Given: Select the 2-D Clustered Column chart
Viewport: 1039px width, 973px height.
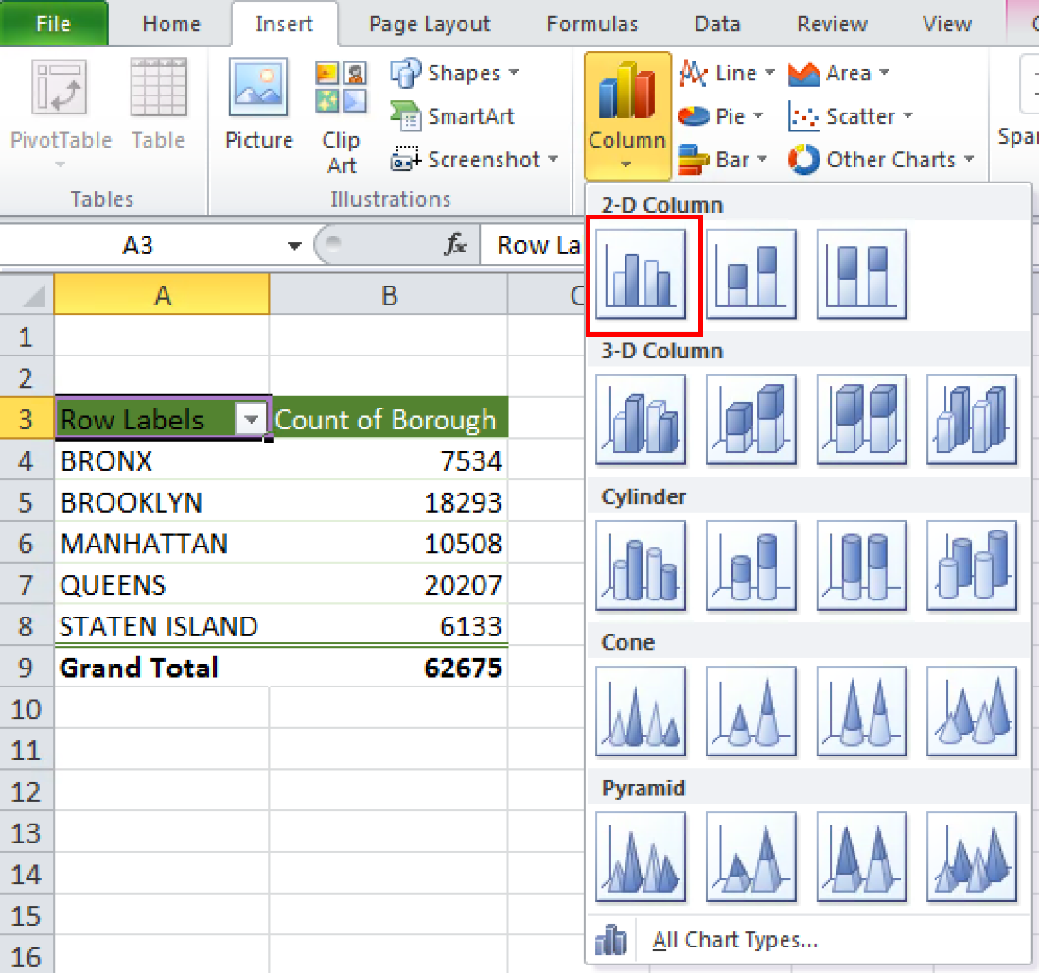Looking at the screenshot, I should tap(641, 273).
